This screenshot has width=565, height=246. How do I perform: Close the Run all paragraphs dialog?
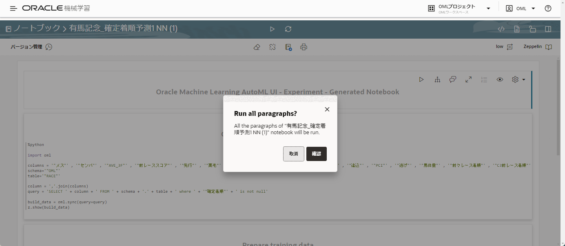click(327, 109)
